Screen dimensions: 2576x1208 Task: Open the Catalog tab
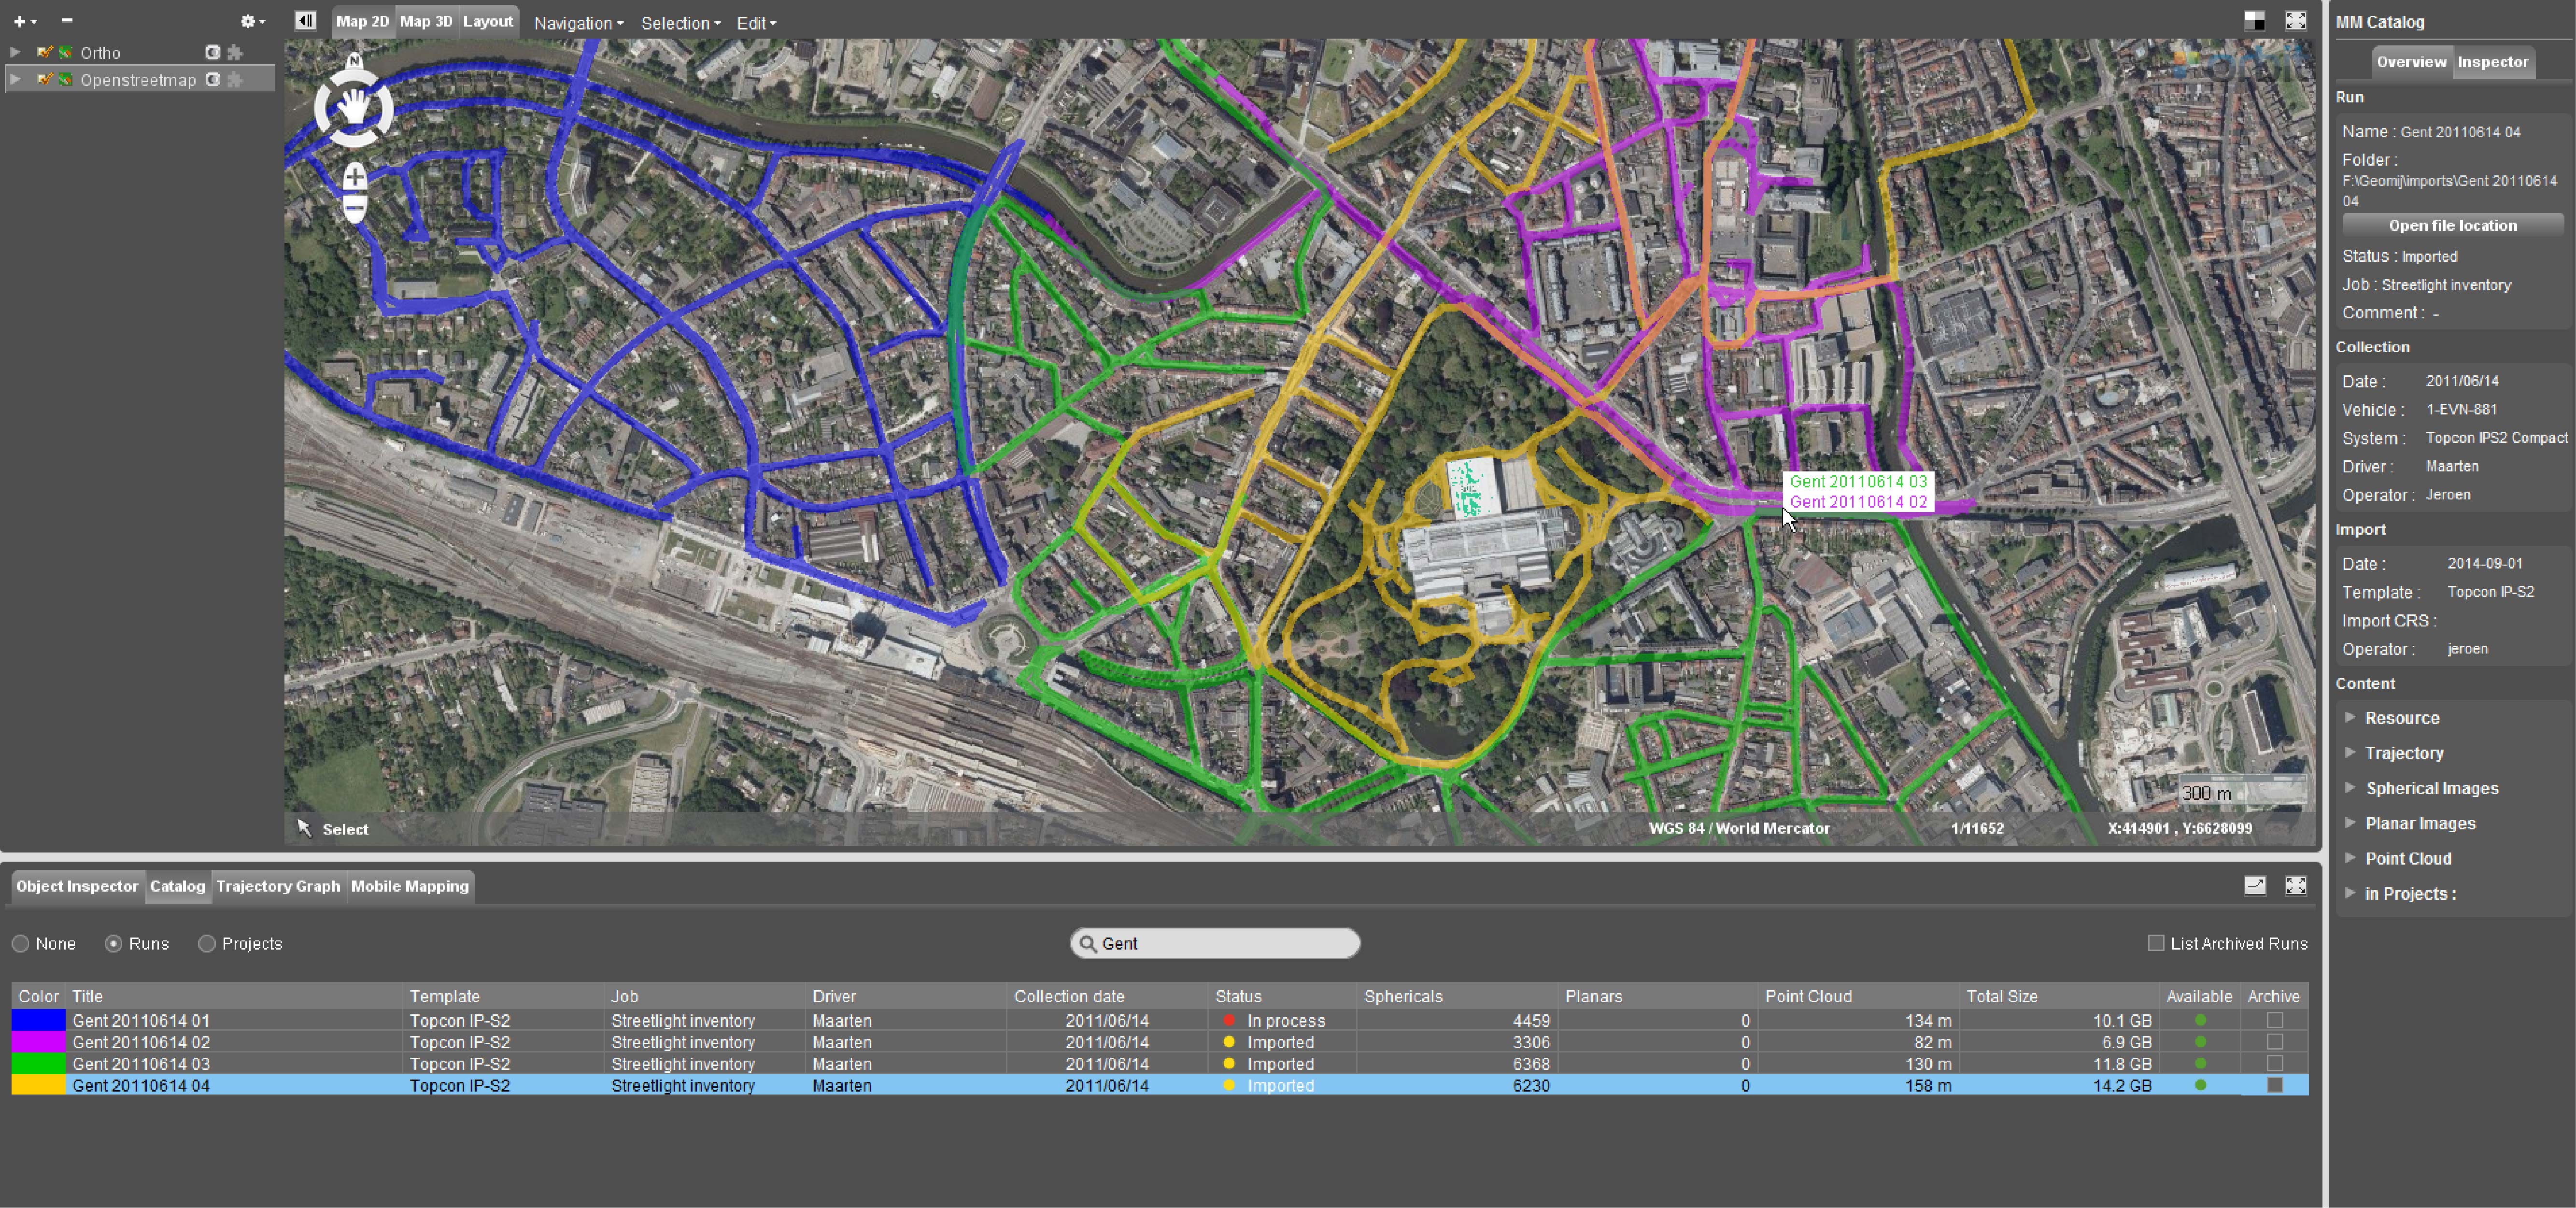point(178,886)
